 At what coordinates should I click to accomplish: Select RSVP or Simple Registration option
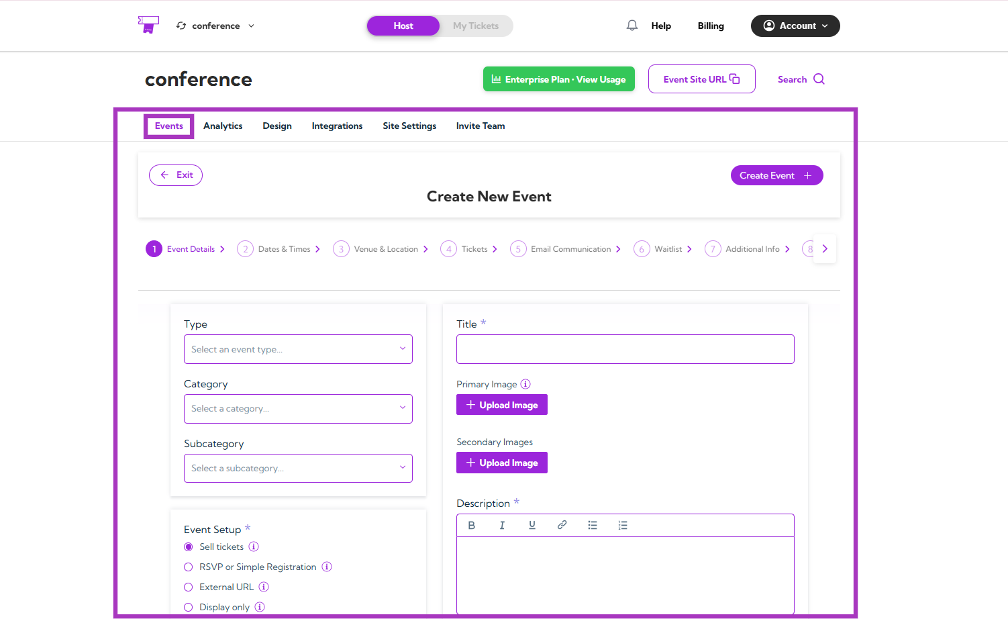point(189,567)
